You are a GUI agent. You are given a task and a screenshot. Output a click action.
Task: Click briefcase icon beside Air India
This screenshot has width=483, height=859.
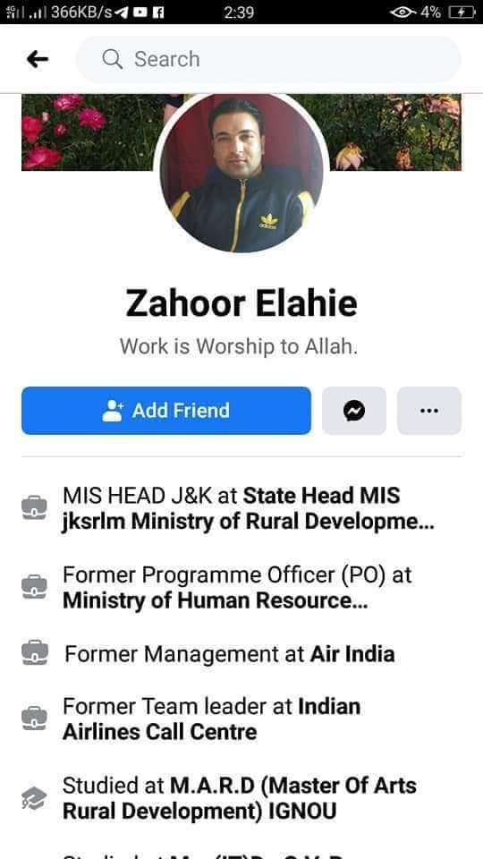coord(35,653)
